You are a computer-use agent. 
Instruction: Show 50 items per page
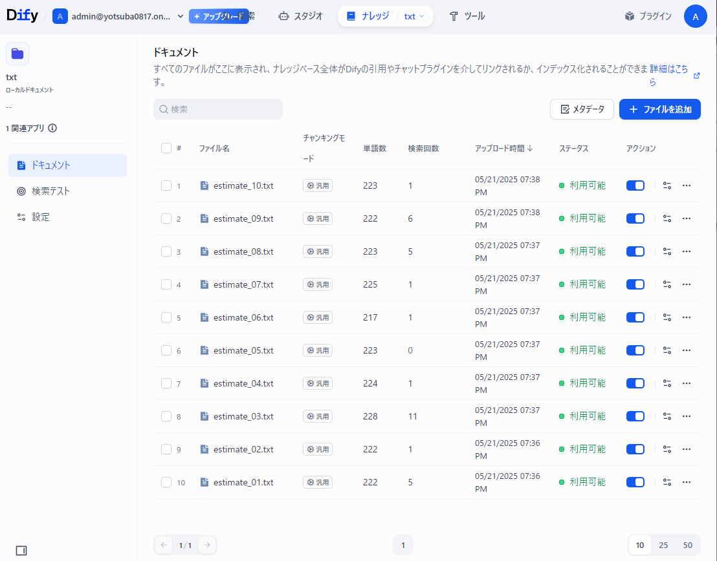[687, 545]
